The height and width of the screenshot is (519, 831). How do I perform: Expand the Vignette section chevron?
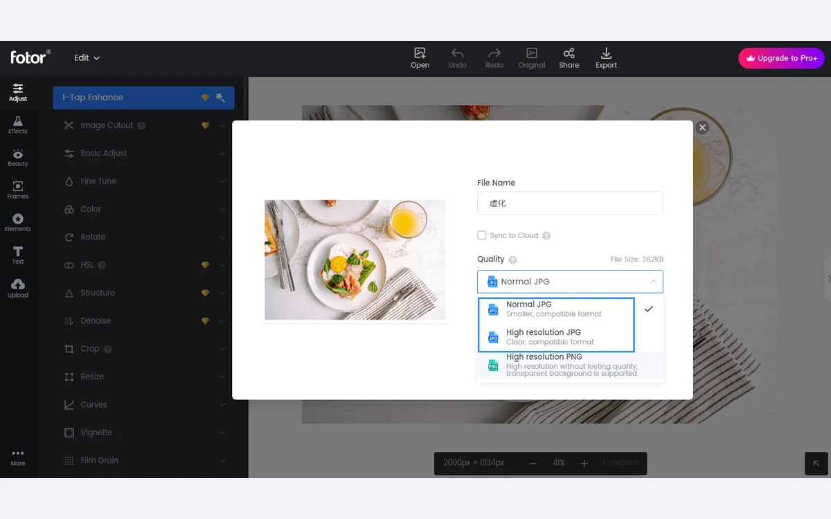[x=222, y=432]
